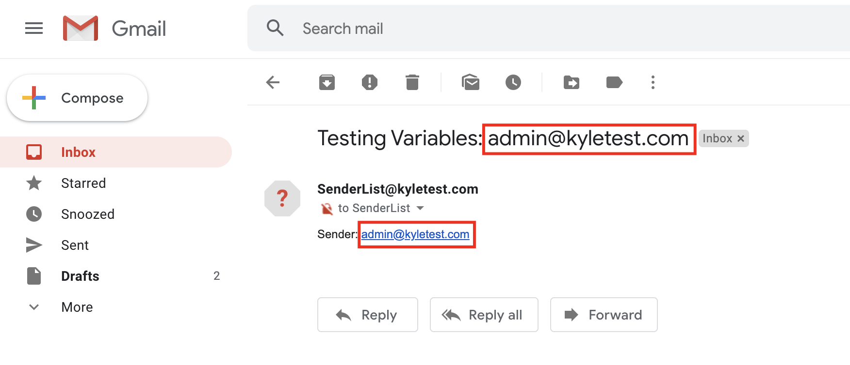This screenshot has width=850, height=365.
Task: Mark the email as unread
Action: 471,82
